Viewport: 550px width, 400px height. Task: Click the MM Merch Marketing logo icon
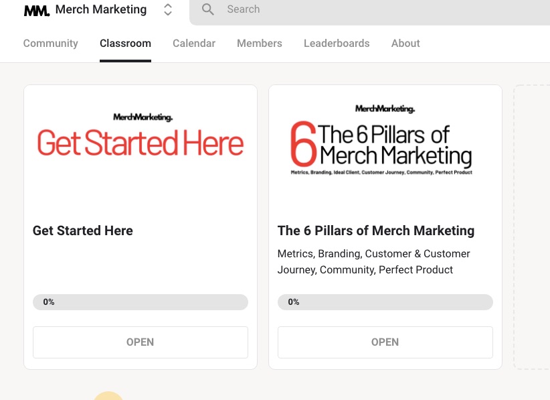pyautogui.click(x=37, y=10)
